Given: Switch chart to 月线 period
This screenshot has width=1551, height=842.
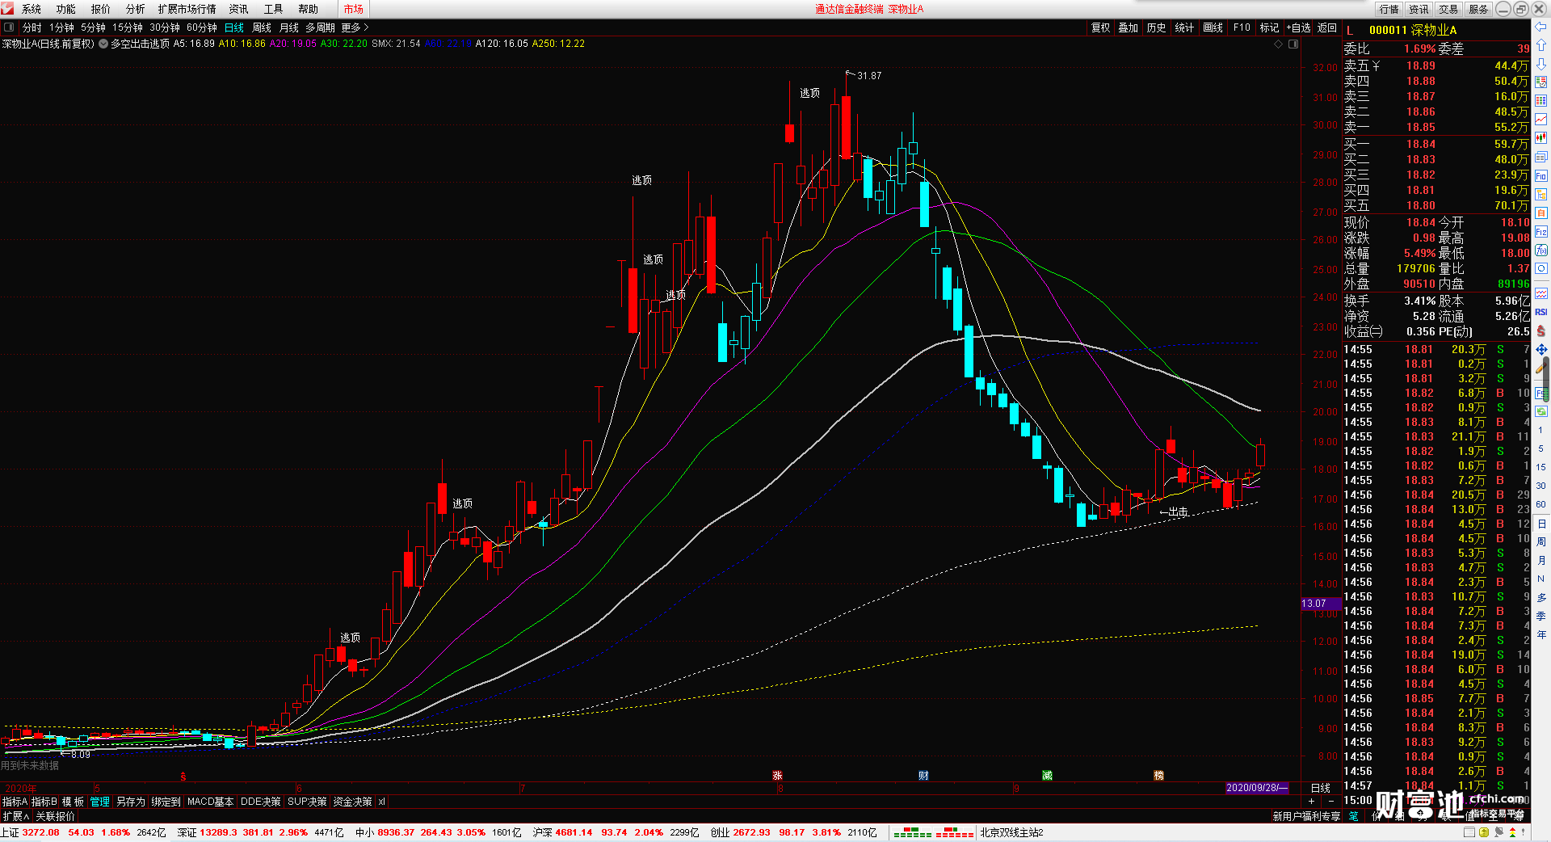Looking at the screenshot, I should tap(289, 27).
